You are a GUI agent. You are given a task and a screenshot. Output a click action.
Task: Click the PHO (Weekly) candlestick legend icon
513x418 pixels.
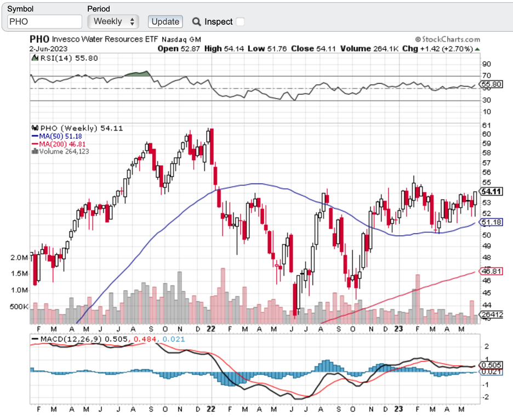coord(33,128)
